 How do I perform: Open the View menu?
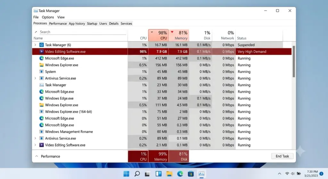coord(61,17)
